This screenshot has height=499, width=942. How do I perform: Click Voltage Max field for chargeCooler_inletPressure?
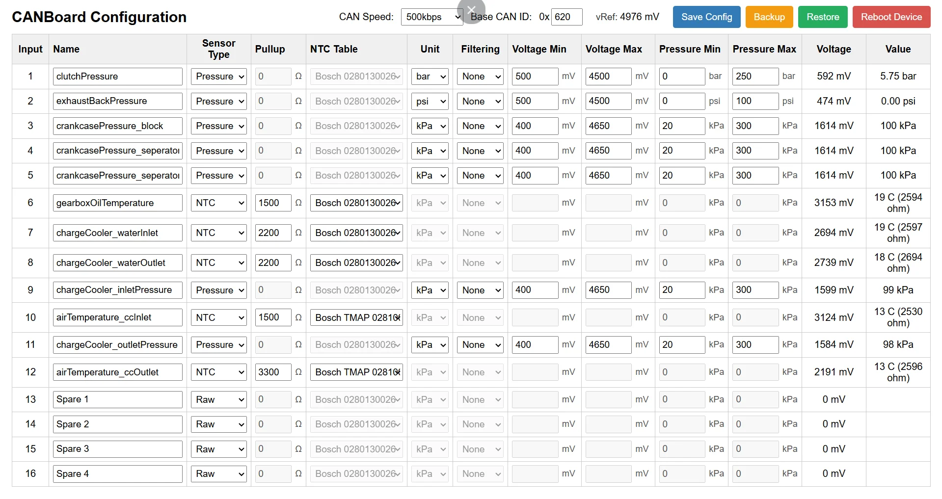click(608, 290)
